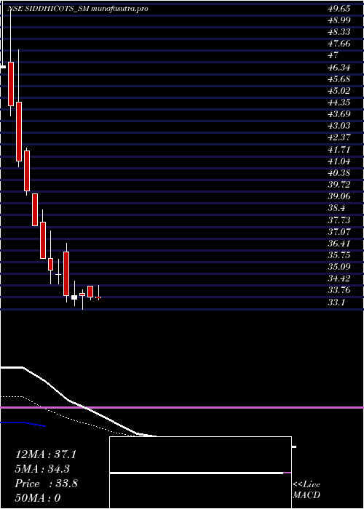Screen dimensions: 364x509
Task: Select the 41.04 axis value
Action: click(x=339, y=161)
